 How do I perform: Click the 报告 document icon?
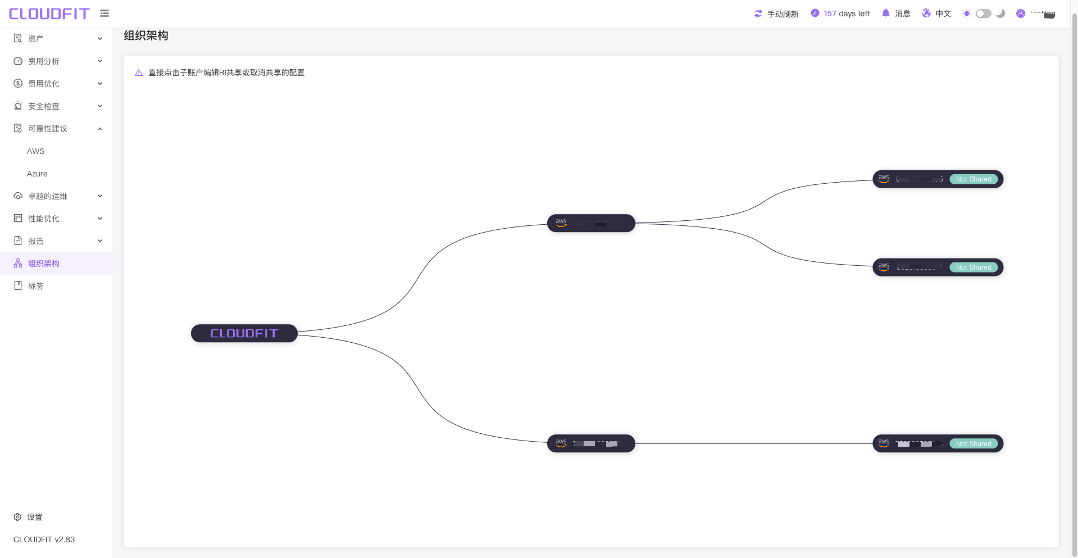[x=18, y=241]
